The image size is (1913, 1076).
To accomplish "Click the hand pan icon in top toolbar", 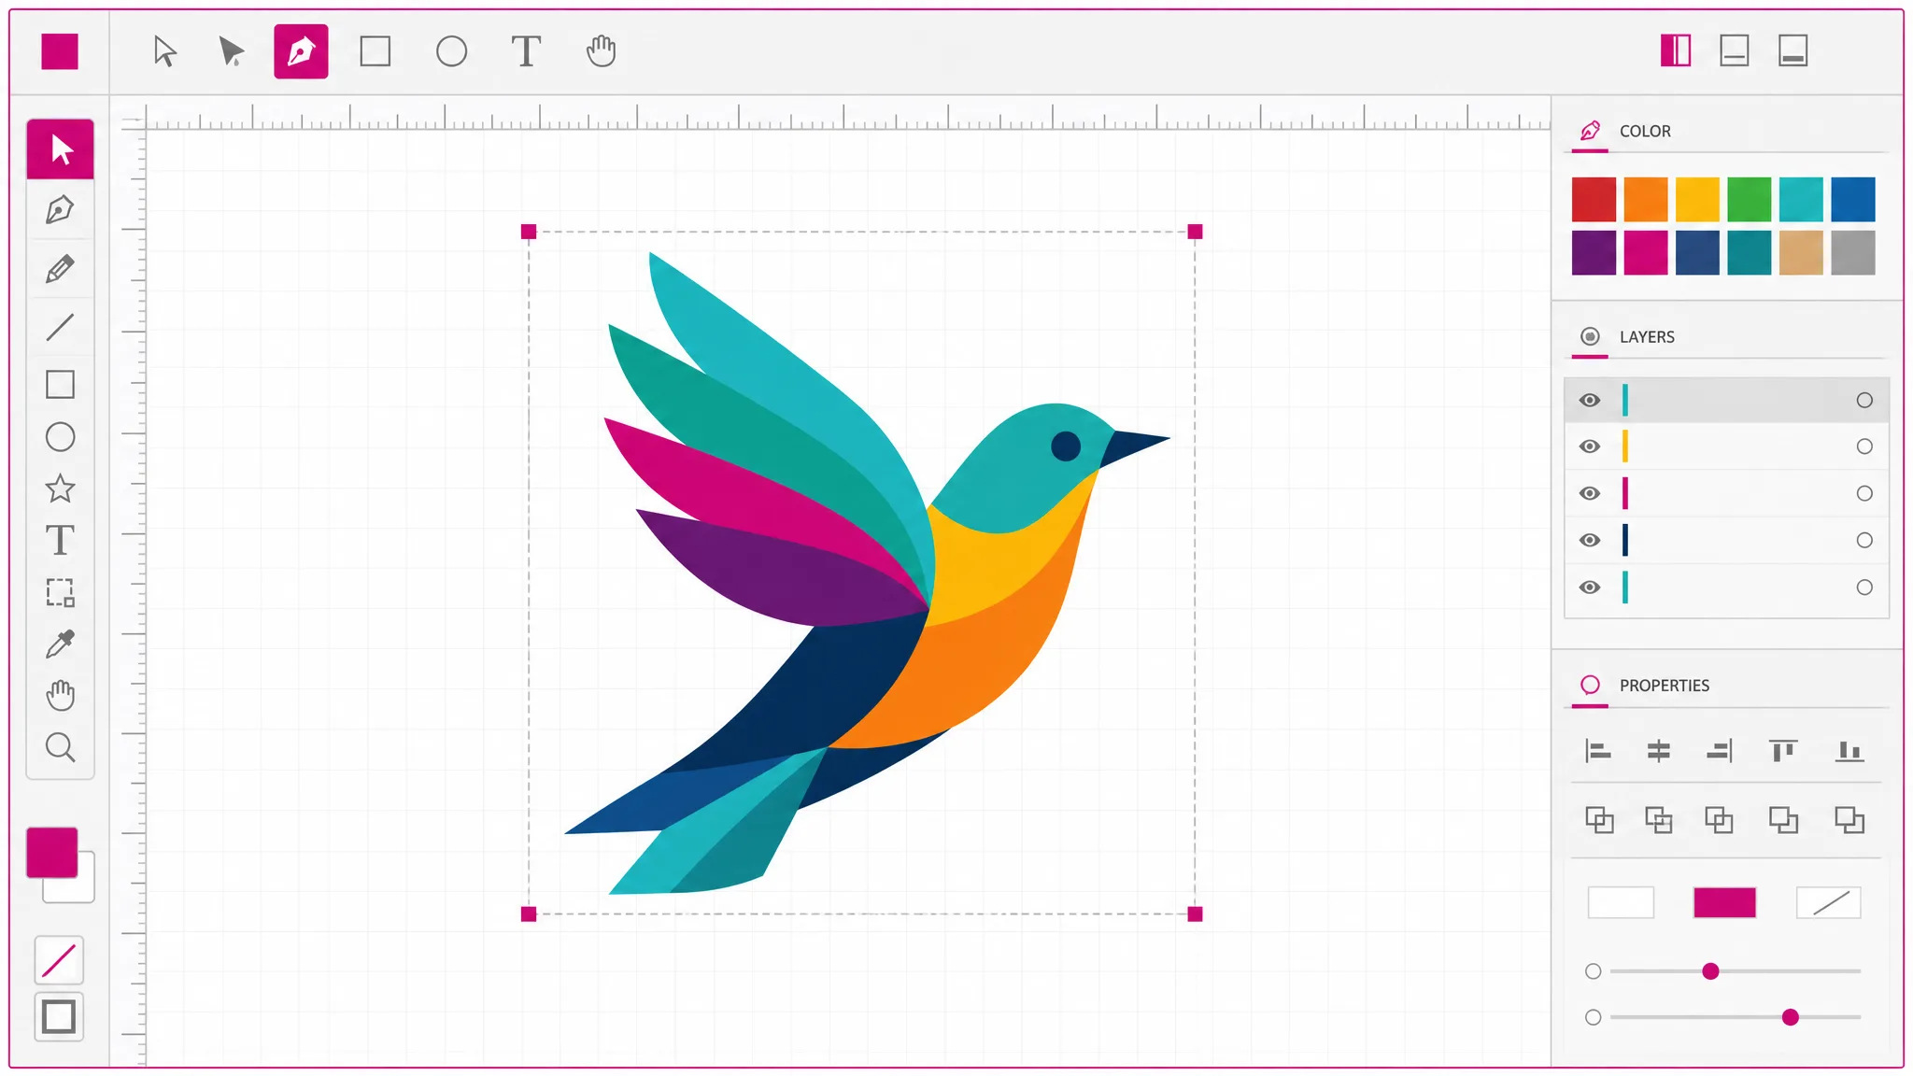I will pos(601,51).
